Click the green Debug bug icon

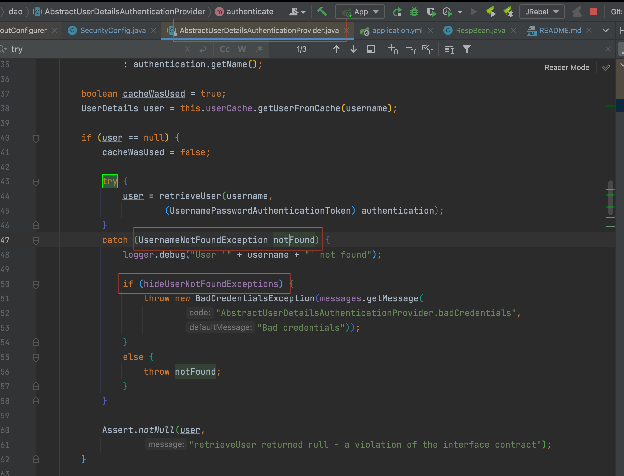tap(414, 12)
